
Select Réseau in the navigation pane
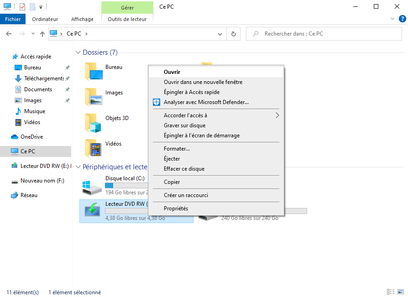(29, 195)
